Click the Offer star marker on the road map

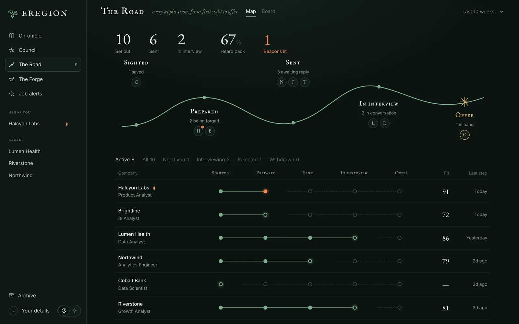coord(465,102)
